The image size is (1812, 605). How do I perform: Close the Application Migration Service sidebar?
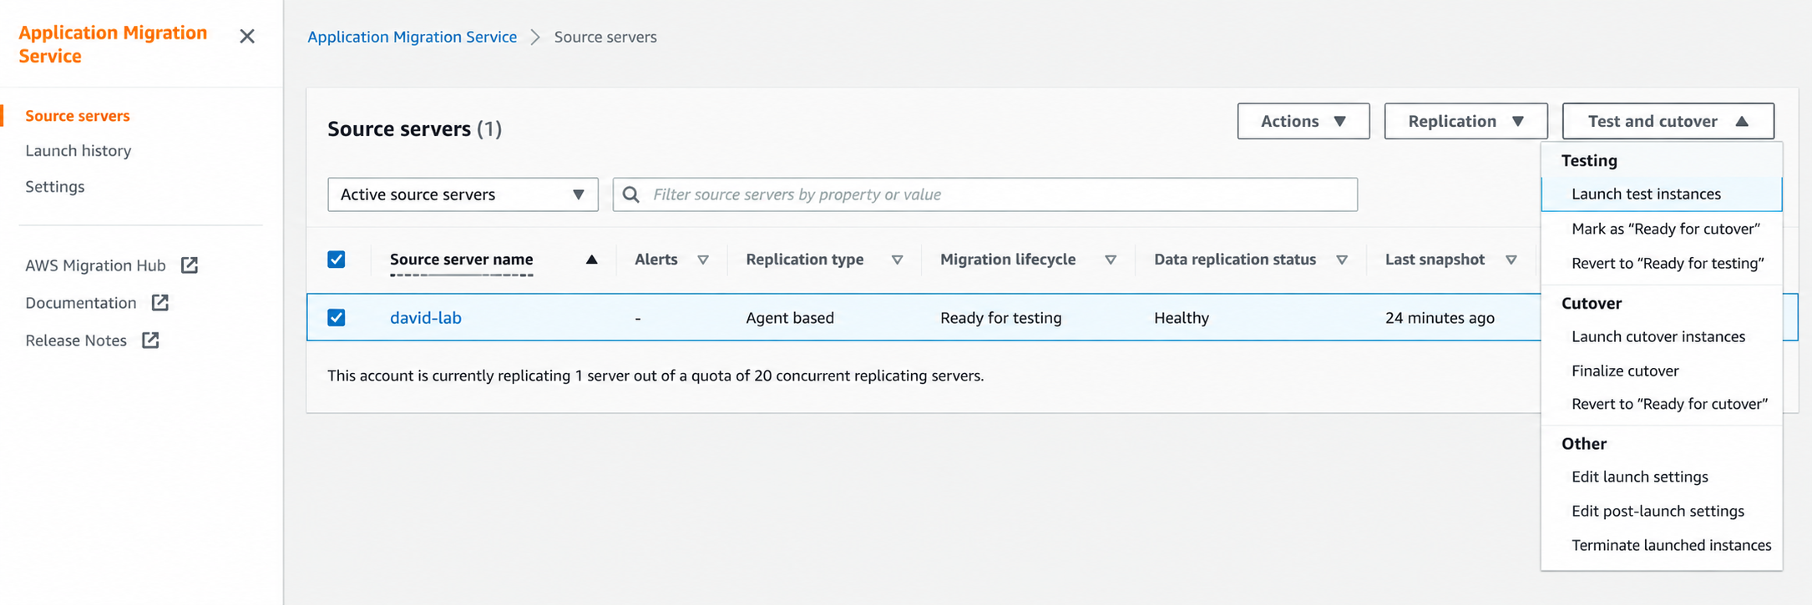point(247,37)
